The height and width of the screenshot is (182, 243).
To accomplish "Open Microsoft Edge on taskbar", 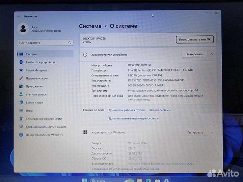I will coord(148,180).
